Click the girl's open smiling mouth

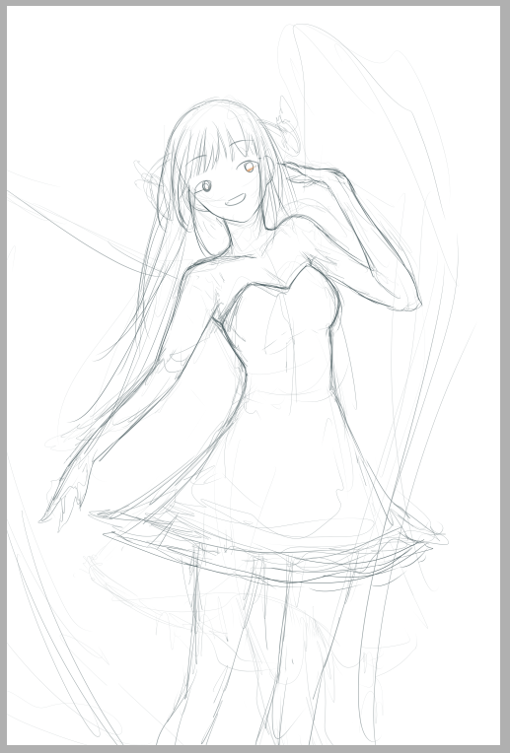tap(236, 199)
